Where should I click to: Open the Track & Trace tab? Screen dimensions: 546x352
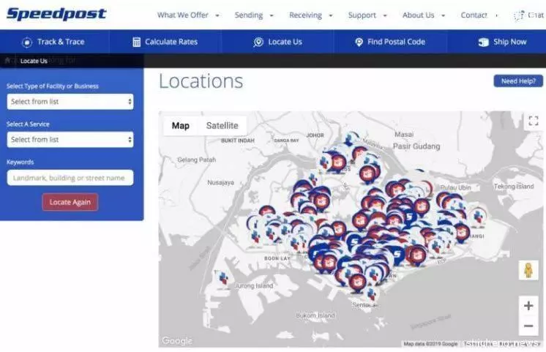tap(55, 42)
